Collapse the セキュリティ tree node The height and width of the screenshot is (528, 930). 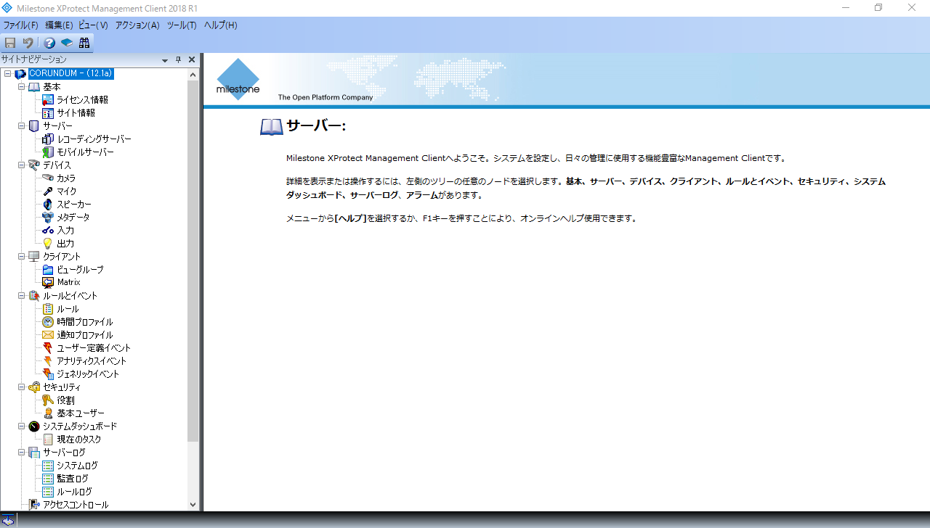[x=21, y=387]
